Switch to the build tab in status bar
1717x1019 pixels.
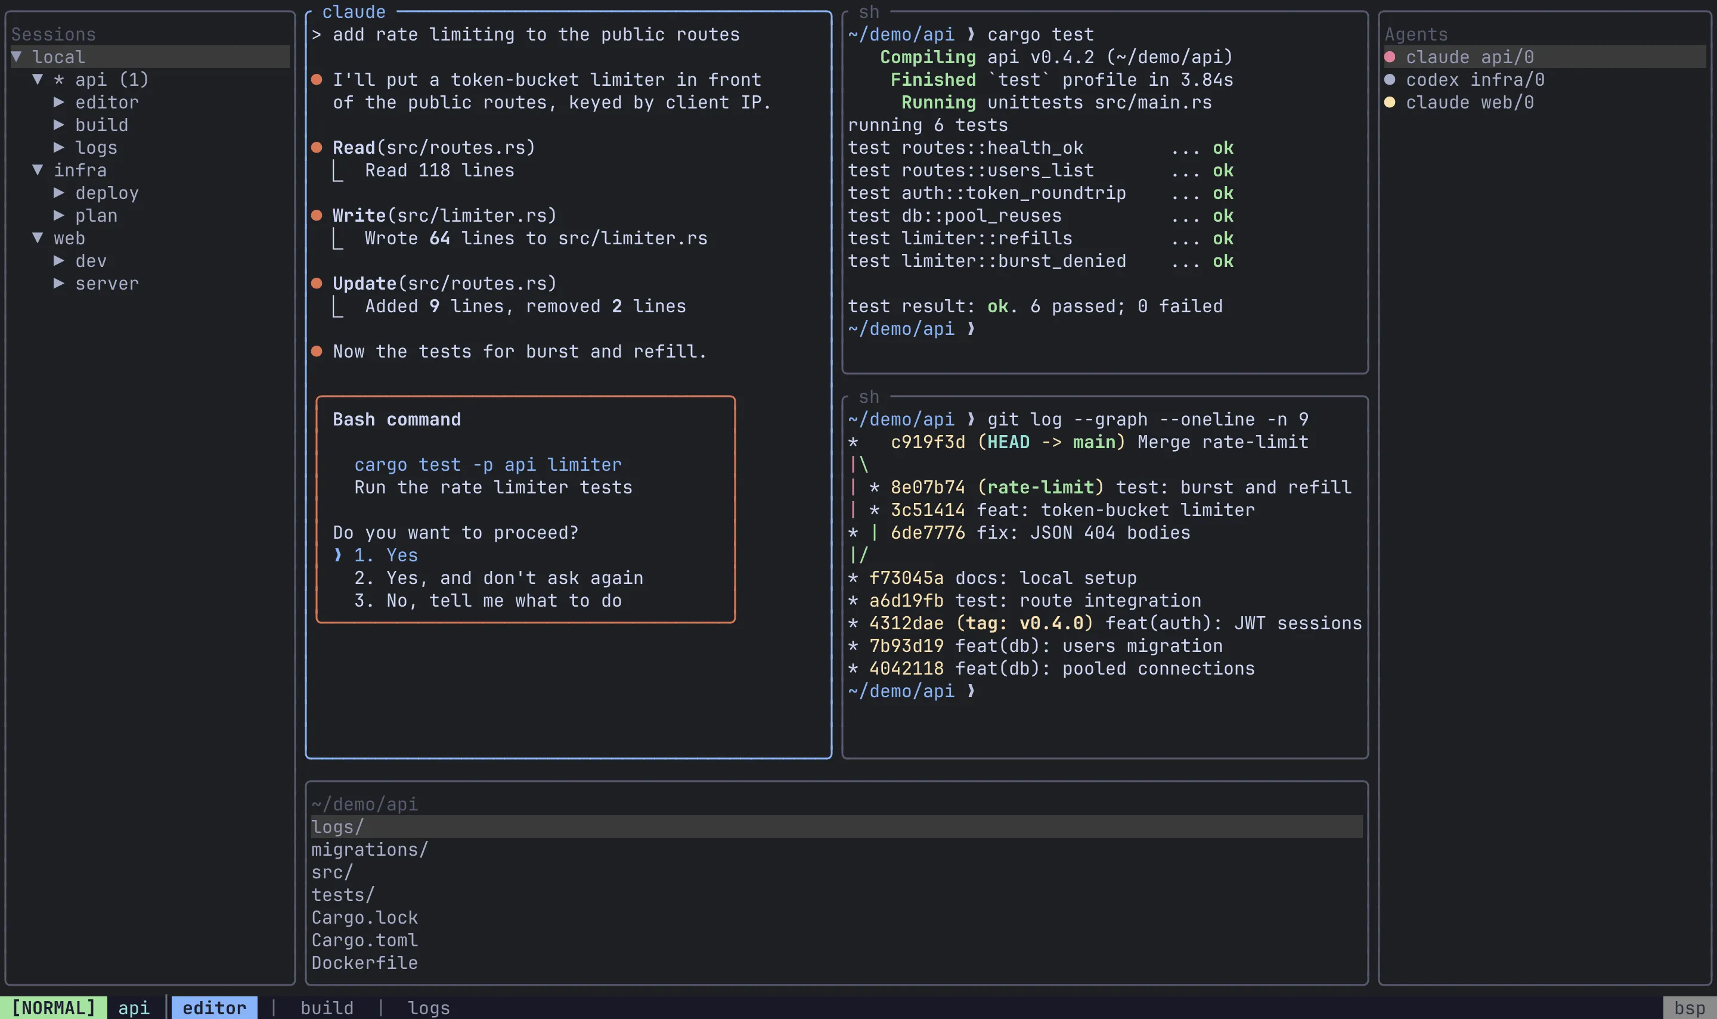(327, 1007)
